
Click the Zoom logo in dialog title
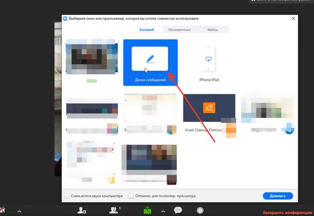pos(65,18)
